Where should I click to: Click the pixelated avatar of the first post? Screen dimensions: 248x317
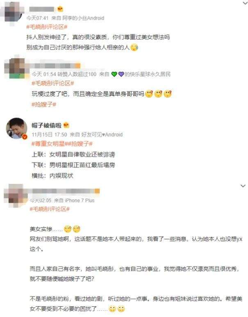click(14, 14)
